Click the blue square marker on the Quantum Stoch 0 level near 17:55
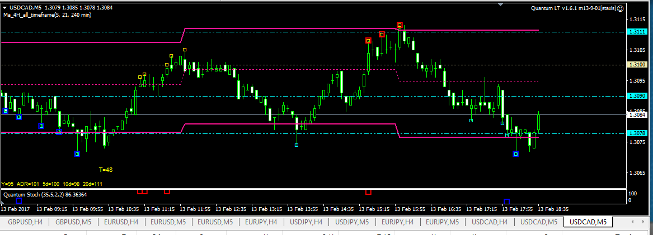Screen dimensions: 653x235 tap(506, 202)
